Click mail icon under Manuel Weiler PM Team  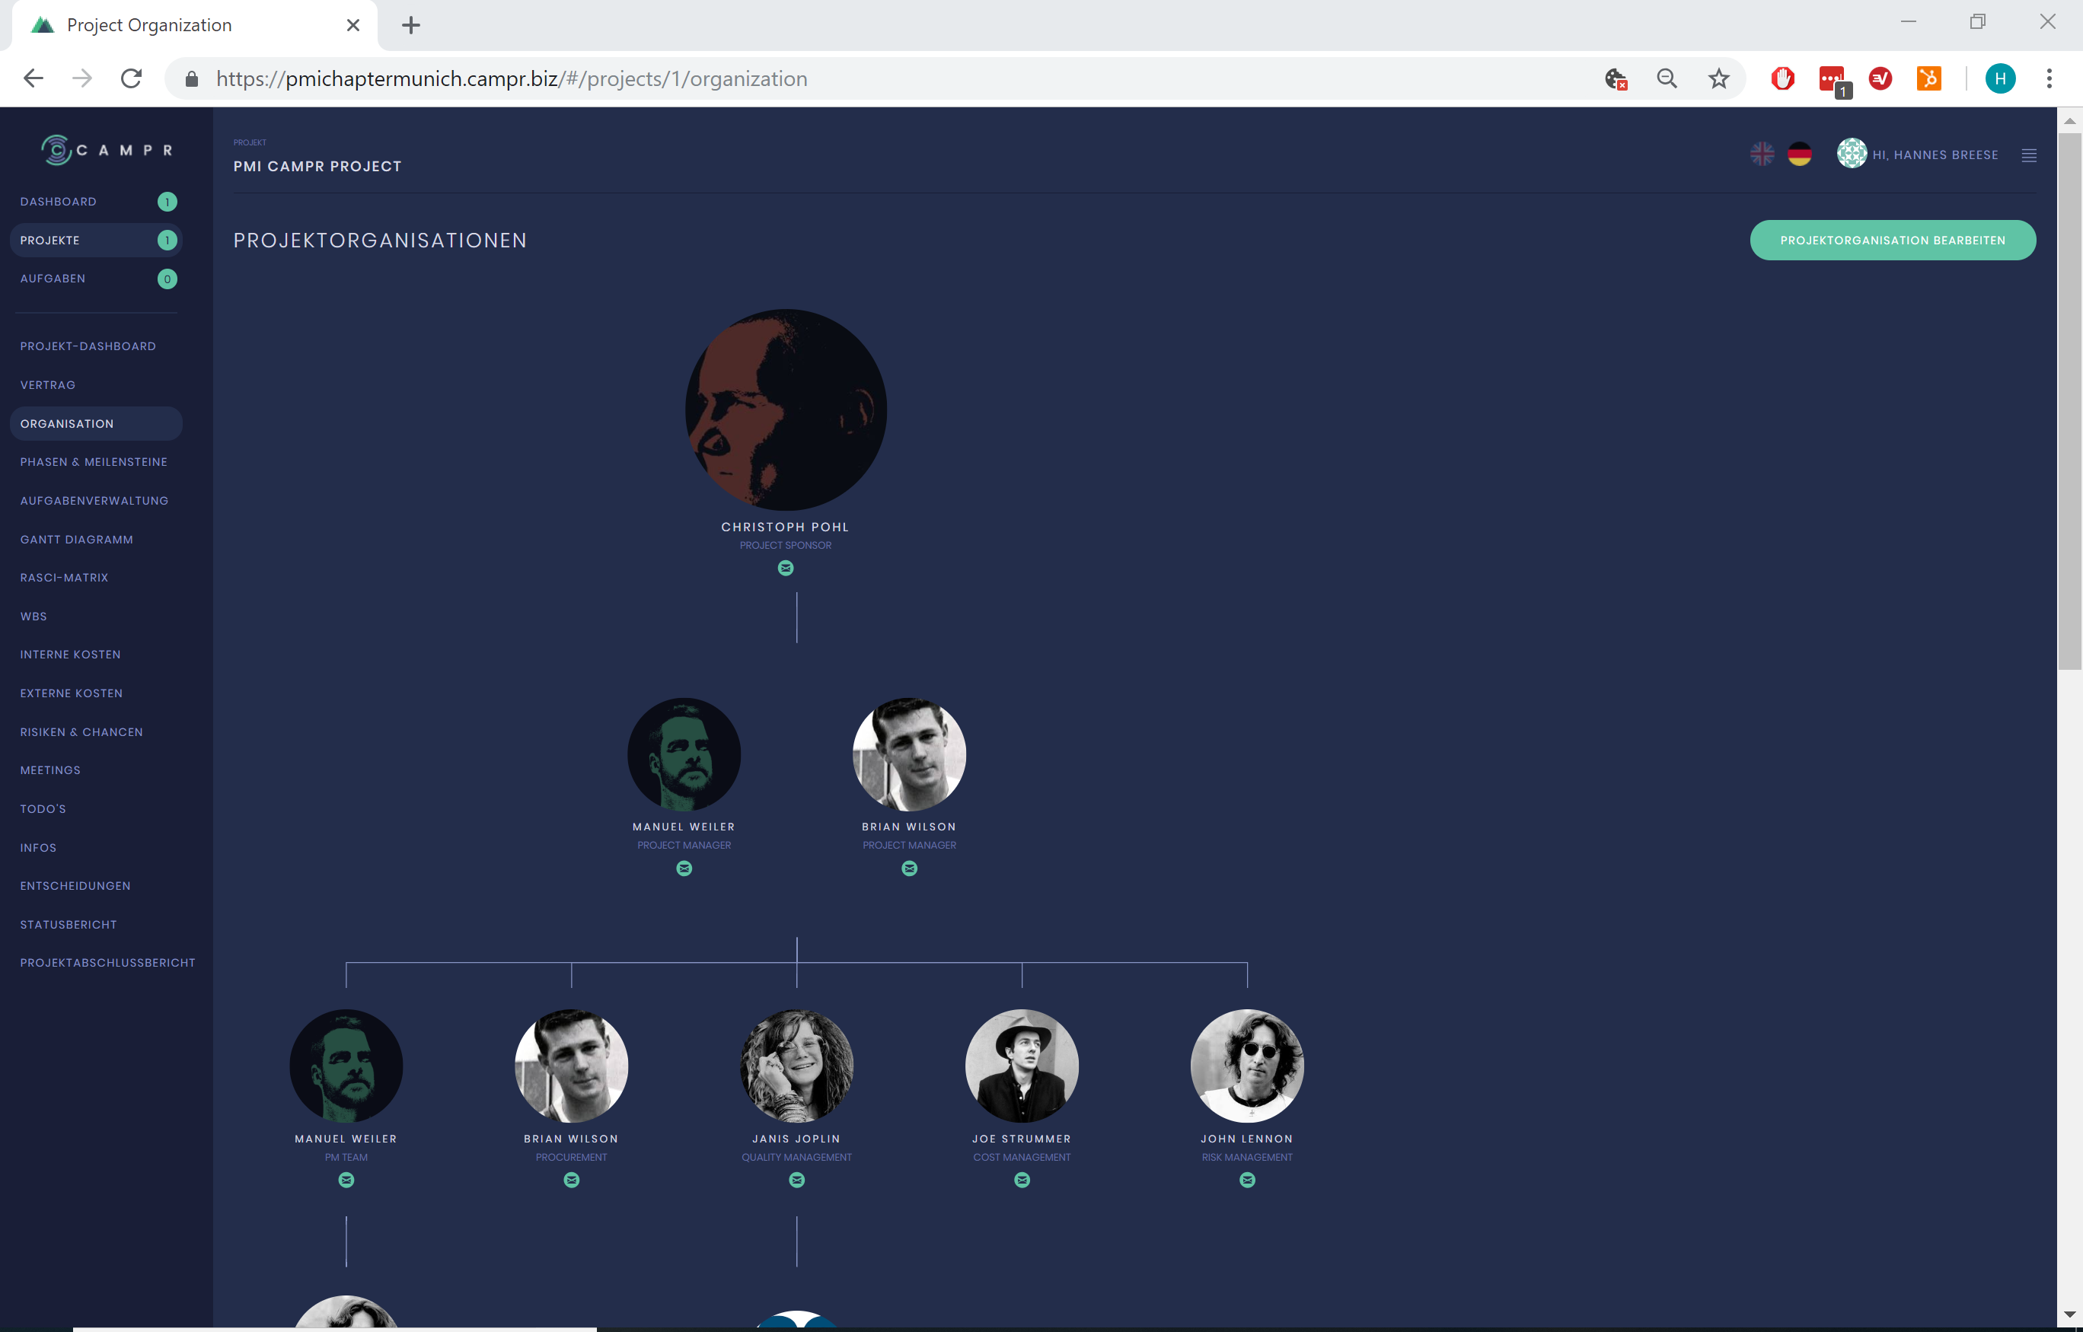[346, 1180]
